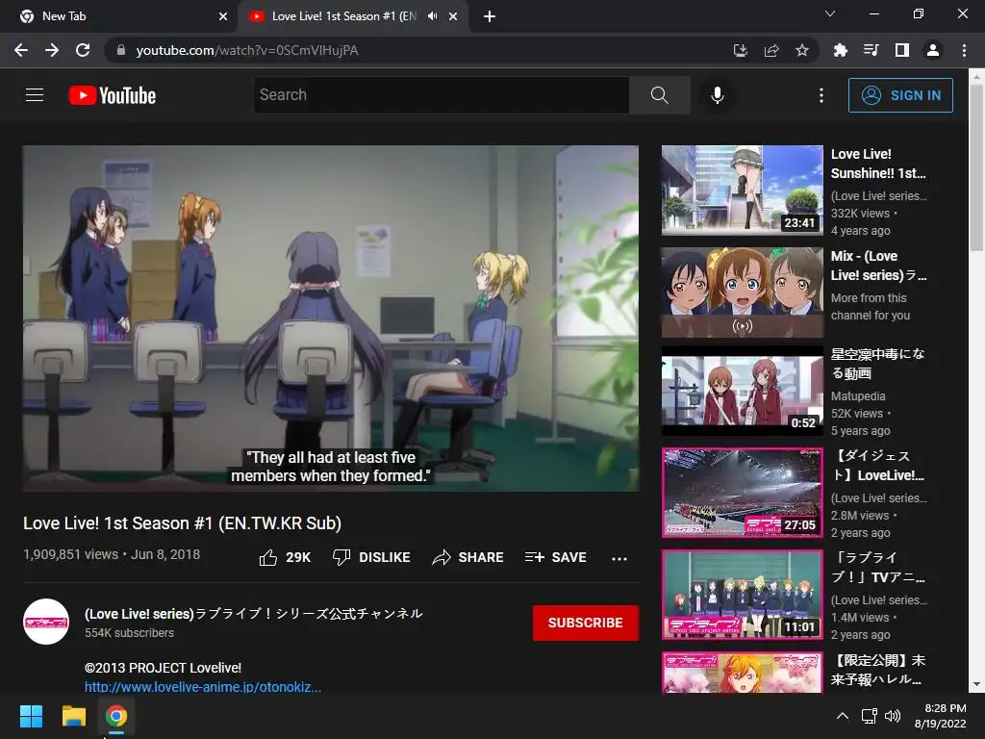
Task: SAVE video to a playlist
Action: (x=556, y=557)
